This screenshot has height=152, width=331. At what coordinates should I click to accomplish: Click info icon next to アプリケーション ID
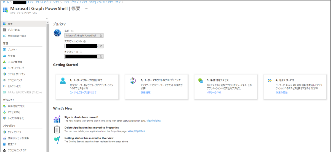(x=84, y=41)
